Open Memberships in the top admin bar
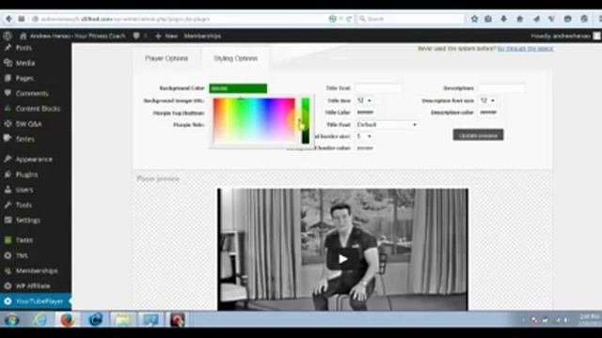The image size is (602, 338). pos(202,36)
